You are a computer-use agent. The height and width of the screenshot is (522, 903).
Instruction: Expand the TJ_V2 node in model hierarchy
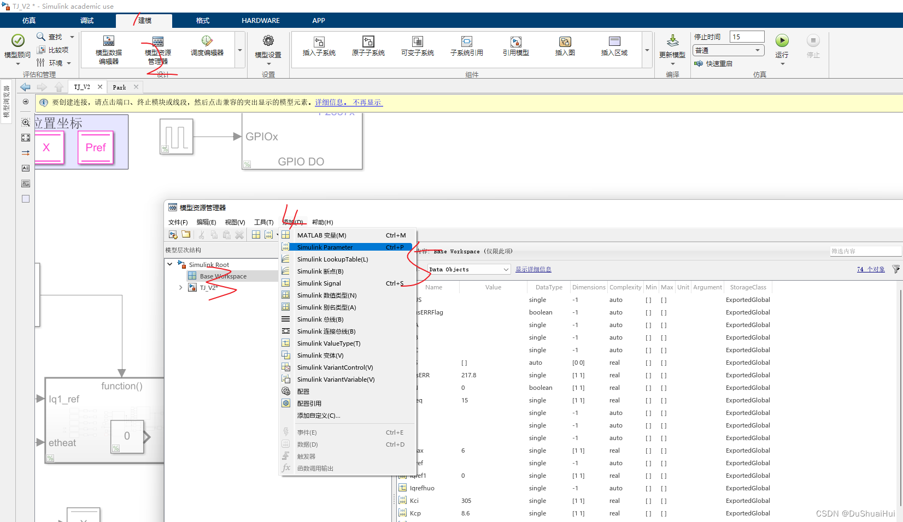(181, 287)
